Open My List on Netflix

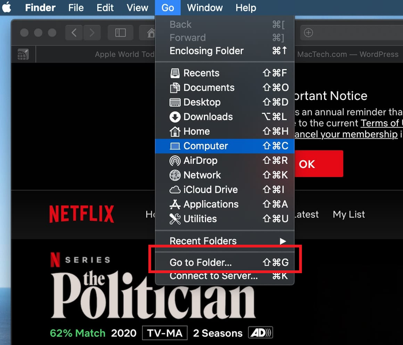348,214
